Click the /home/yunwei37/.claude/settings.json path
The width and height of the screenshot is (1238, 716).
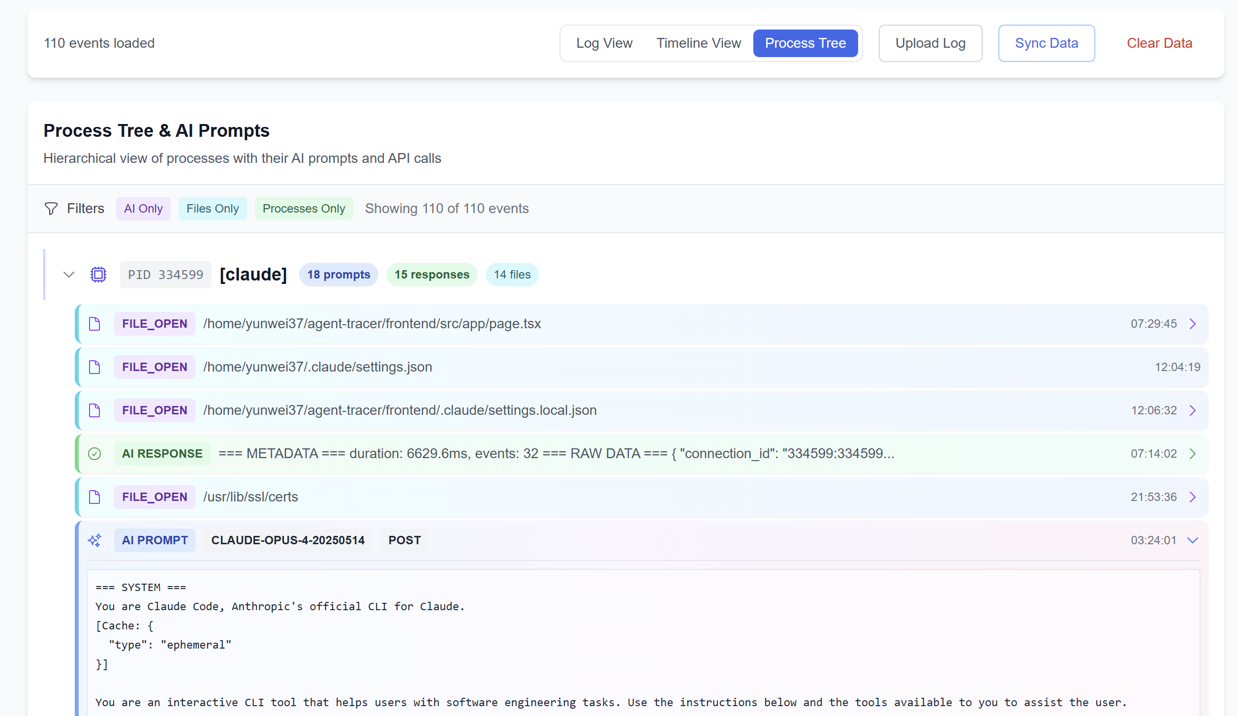(317, 367)
